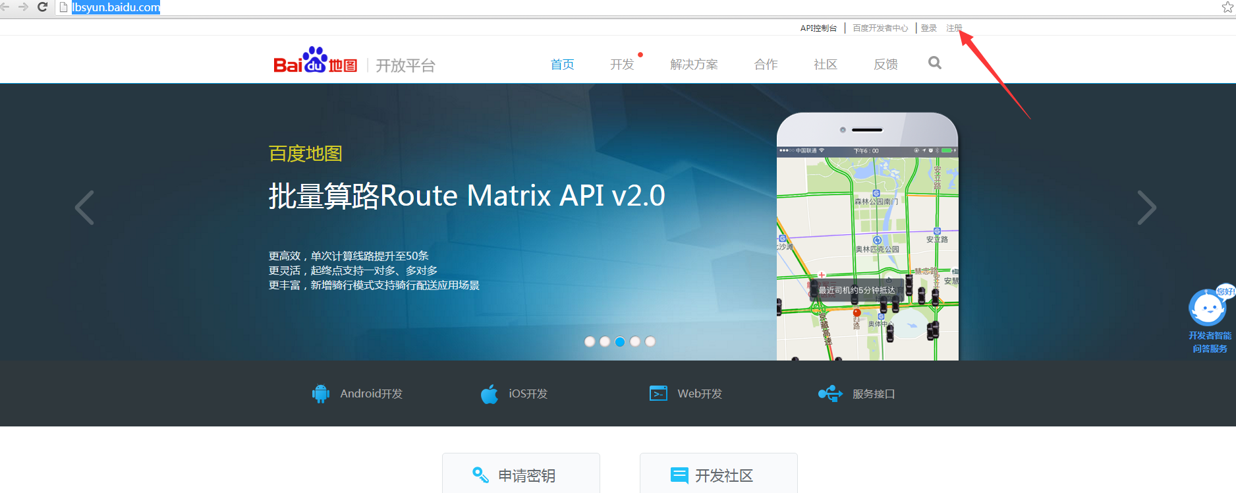Click the 注册 register link
1236x493 pixels.
(x=954, y=28)
